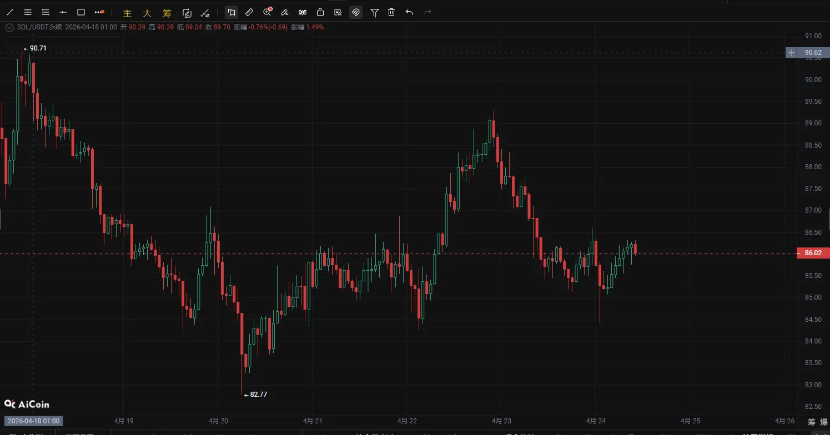Click the 振幅 1.49% amplitude value
This screenshot has height=435, width=830.
[x=307, y=27]
